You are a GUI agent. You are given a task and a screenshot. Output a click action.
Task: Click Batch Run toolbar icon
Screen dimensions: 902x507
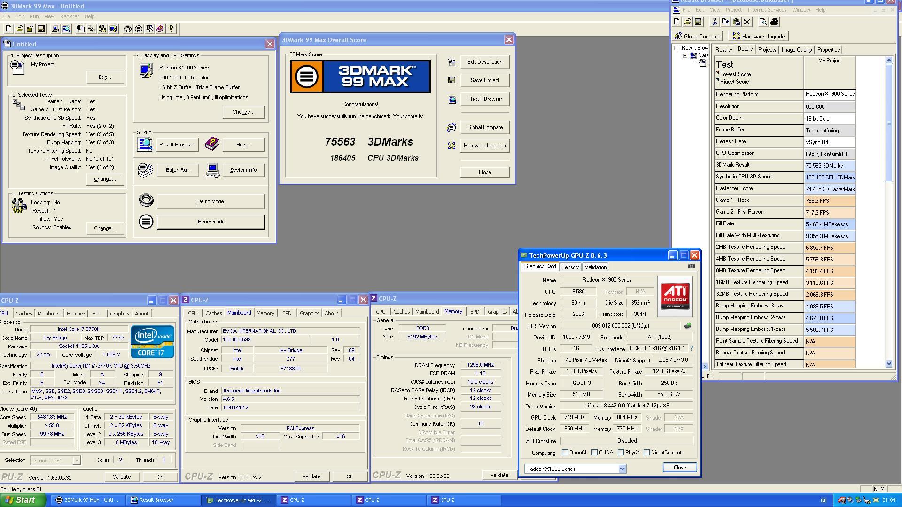coord(149,29)
